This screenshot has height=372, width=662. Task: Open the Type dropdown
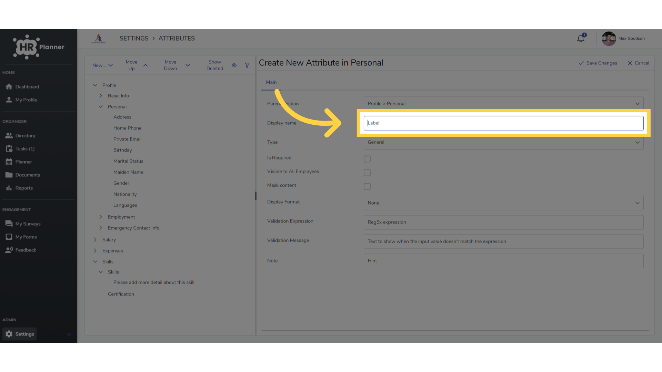pos(503,142)
